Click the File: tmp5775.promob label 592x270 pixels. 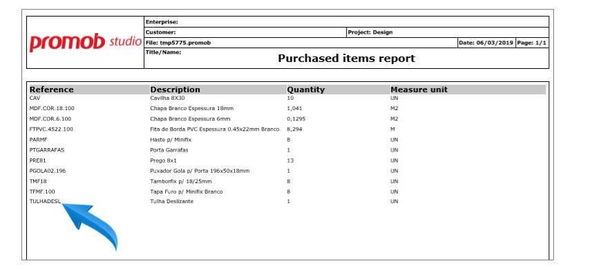coord(178,43)
